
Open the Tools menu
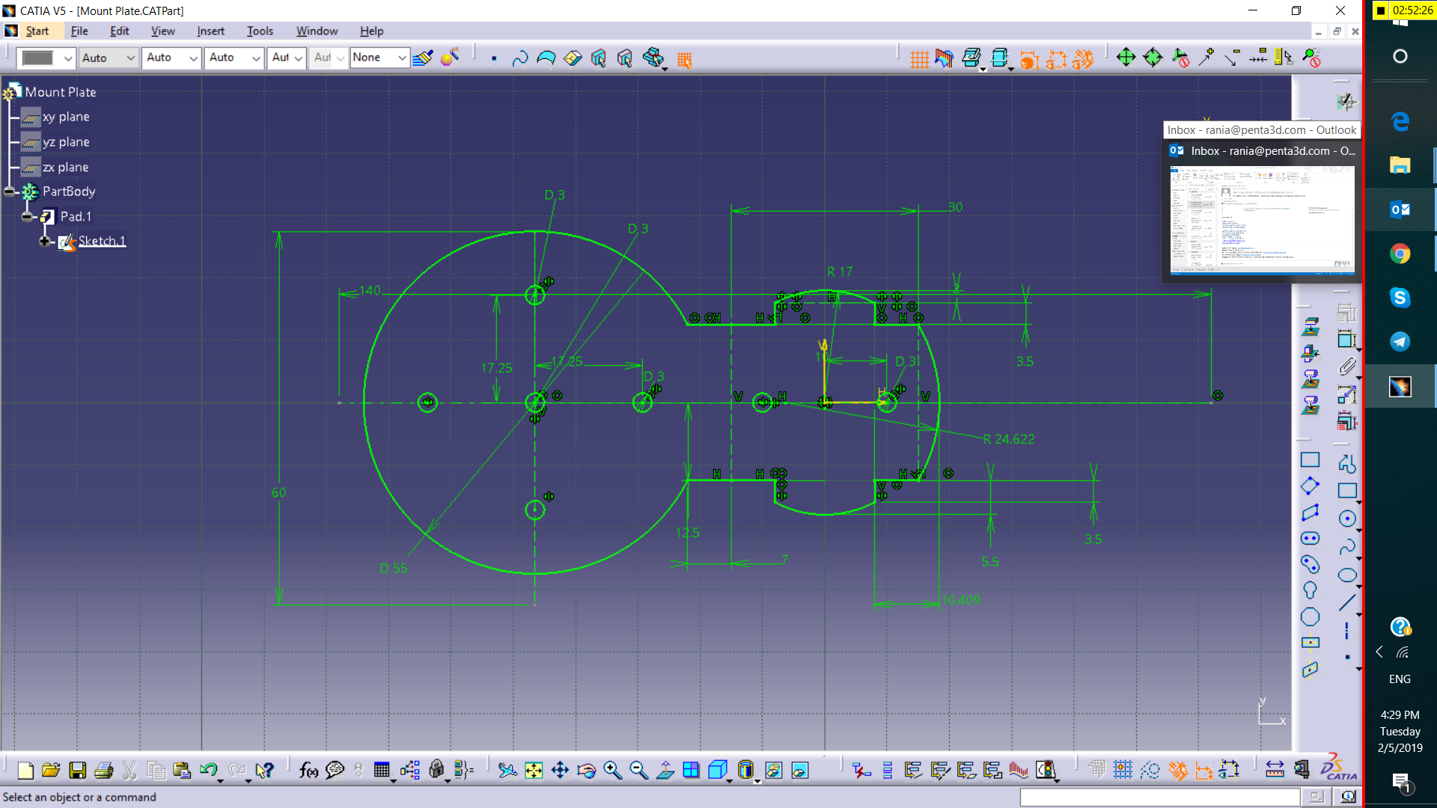260,31
